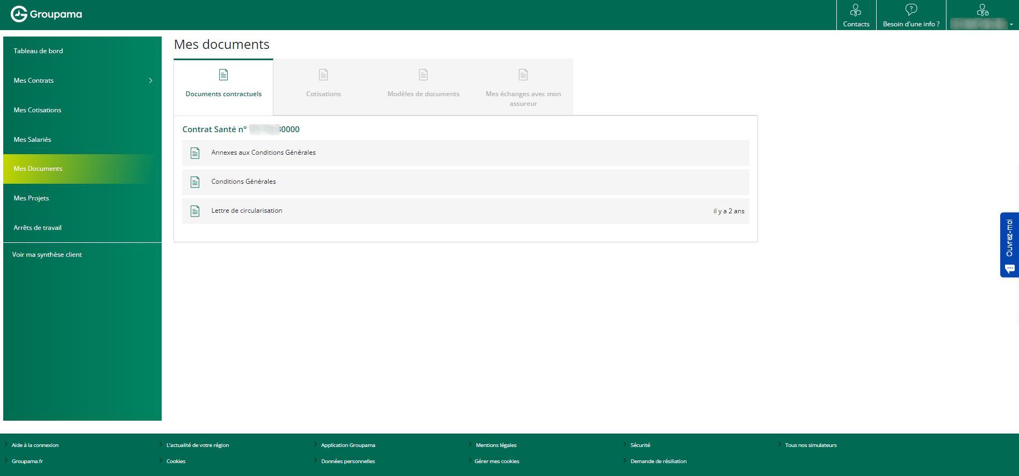
Task: Click Mentions légales footer link
Action: point(496,445)
